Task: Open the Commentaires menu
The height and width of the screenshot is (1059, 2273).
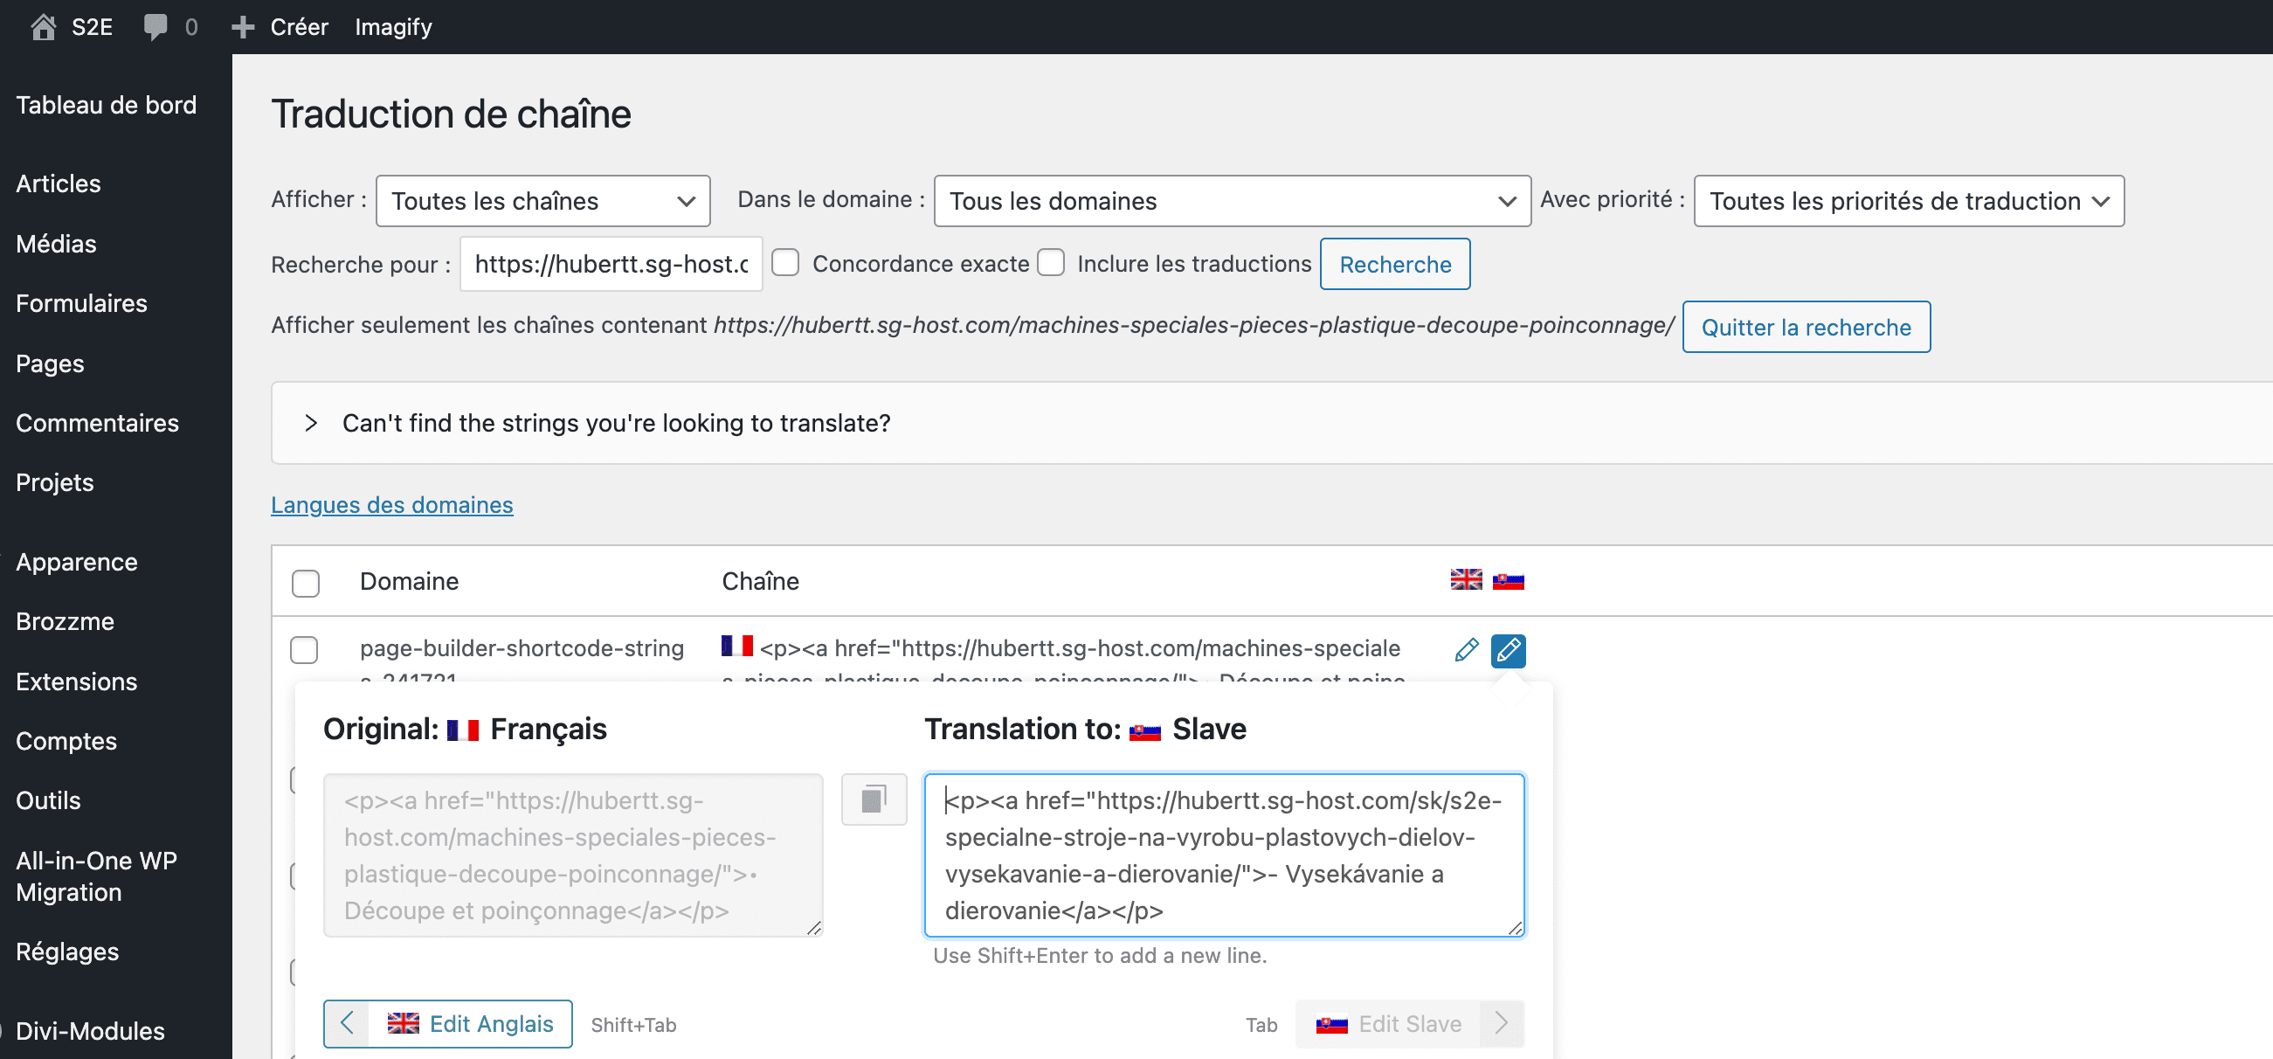Action: tap(97, 423)
